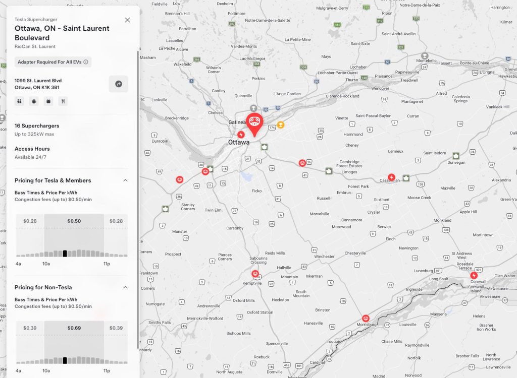Click the Access Hours heading
Screen dimensions: 517x378
[x=32, y=149]
